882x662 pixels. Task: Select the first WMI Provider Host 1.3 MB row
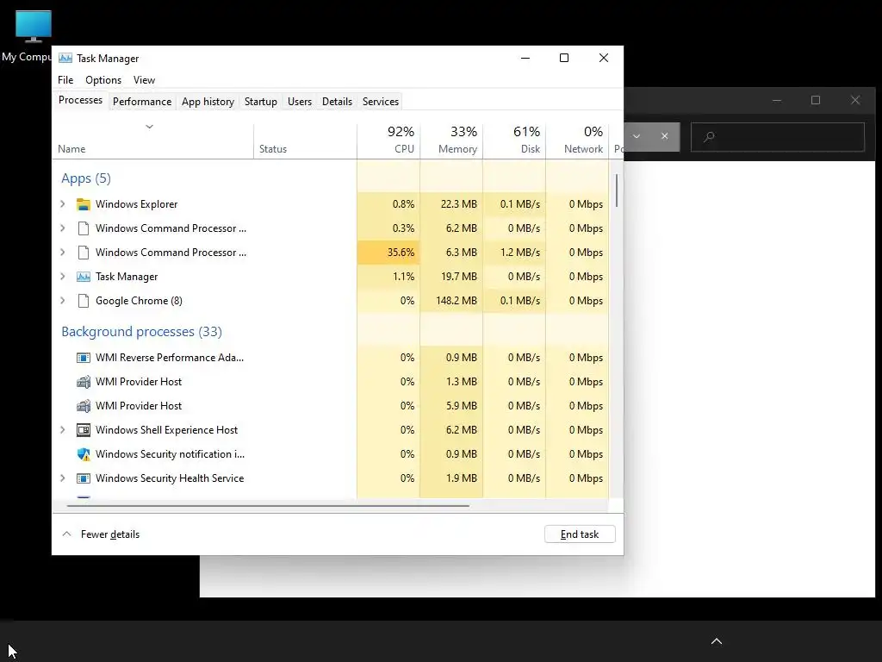[330, 382]
